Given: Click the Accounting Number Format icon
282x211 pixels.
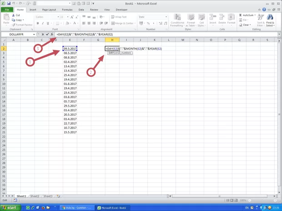Looking at the screenshot, I should click(141, 23).
